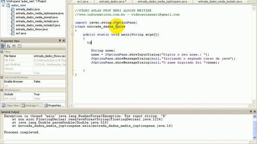The height and width of the screenshot is (144, 257).
Task: Click the Double.parseDouble stack trace line
Action: pyautogui.click(x=60, y=122)
